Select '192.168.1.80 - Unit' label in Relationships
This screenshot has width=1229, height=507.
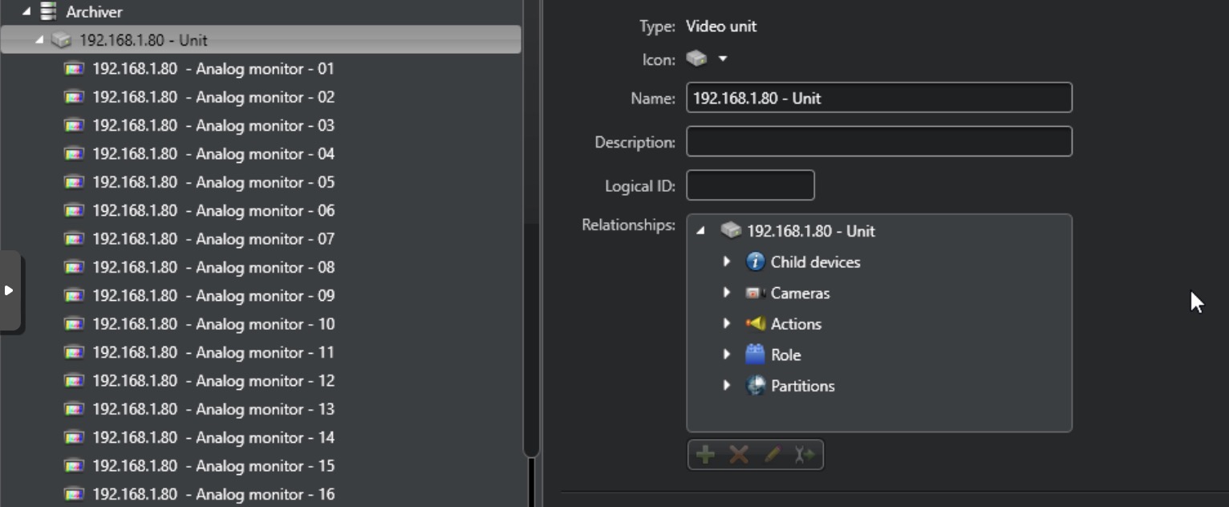[811, 231]
